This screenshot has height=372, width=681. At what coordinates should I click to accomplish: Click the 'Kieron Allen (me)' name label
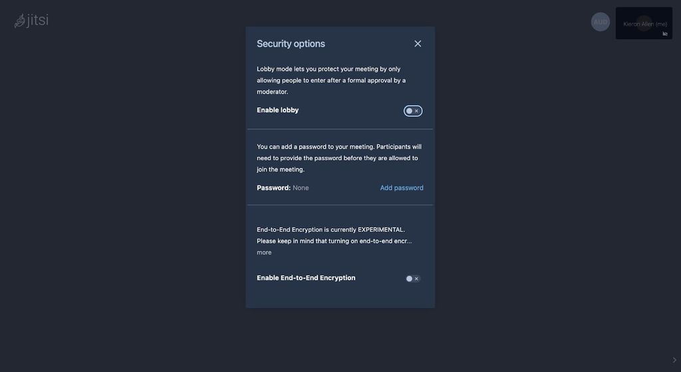point(644,24)
